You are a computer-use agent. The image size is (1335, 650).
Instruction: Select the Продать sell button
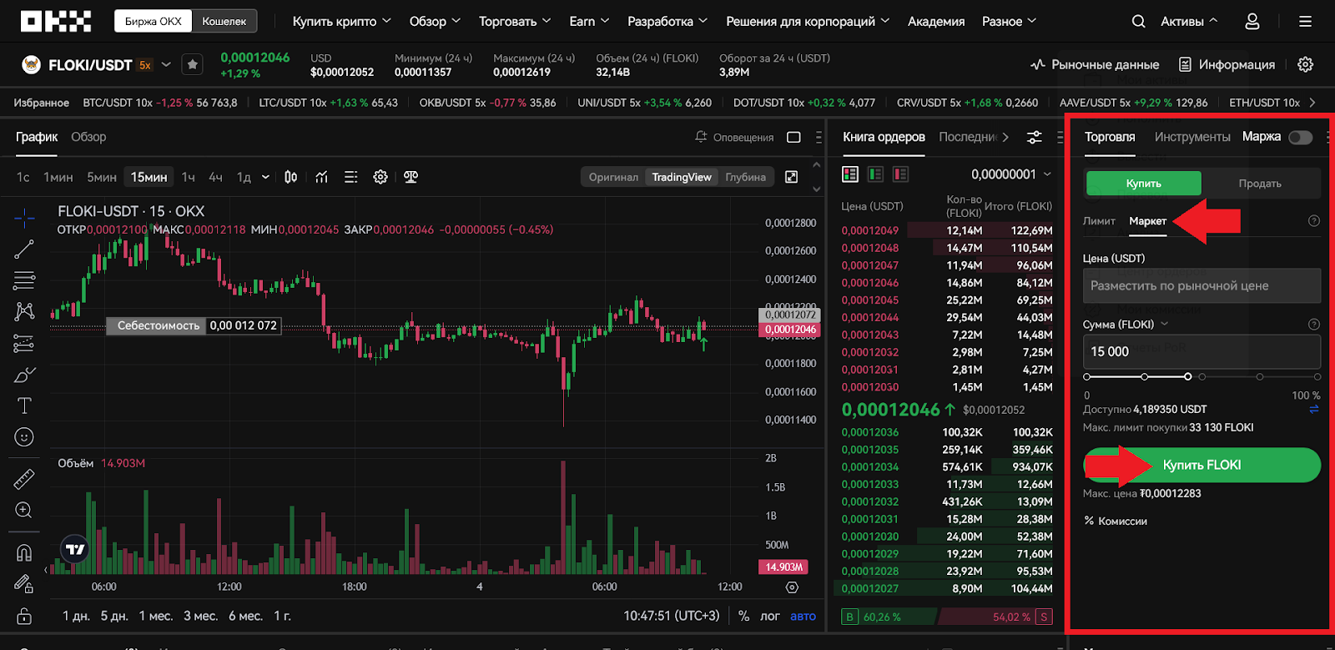(1260, 184)
